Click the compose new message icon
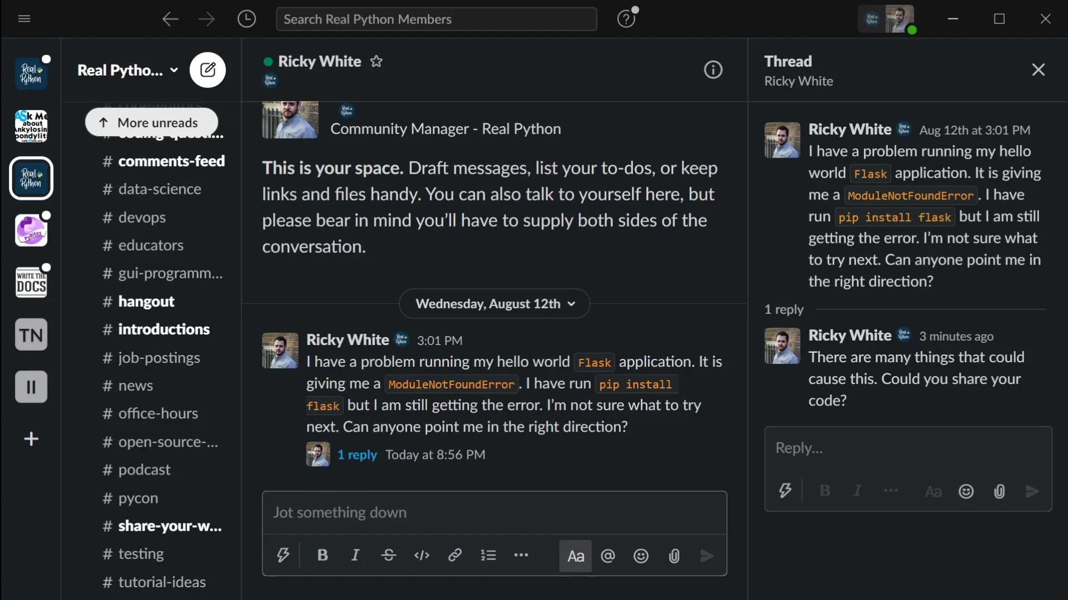Image resolution: width=1068 pixels, height=600 pixels. pos(207,70)
